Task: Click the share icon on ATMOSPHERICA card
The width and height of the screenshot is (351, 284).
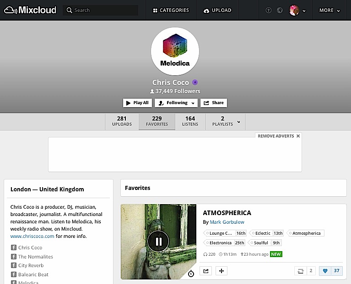Action: coord(205,271)
